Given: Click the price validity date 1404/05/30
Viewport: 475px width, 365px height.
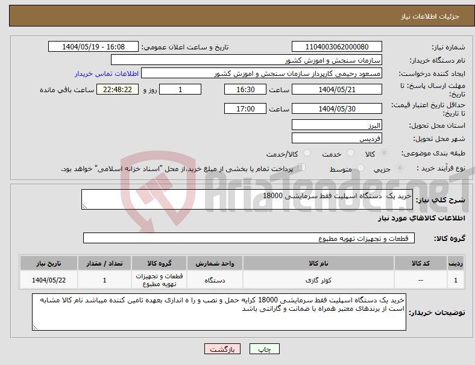Looking at the screenshot, I should coord(336,108).
